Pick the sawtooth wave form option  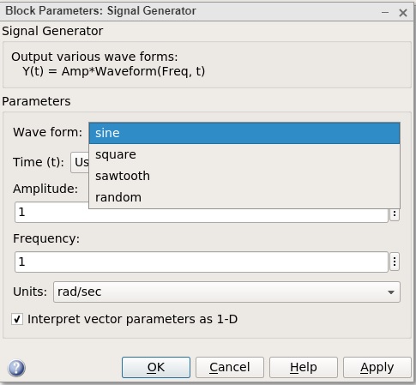tap(244, 176)
